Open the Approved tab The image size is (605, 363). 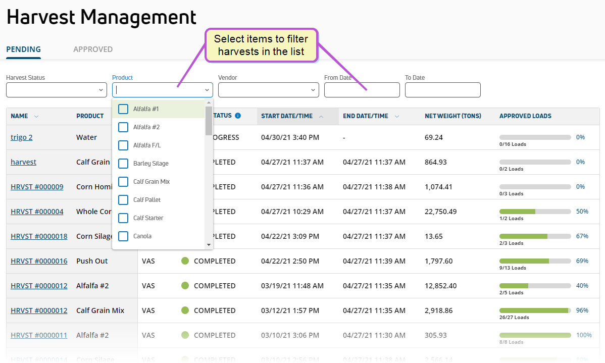pos(93,49)
